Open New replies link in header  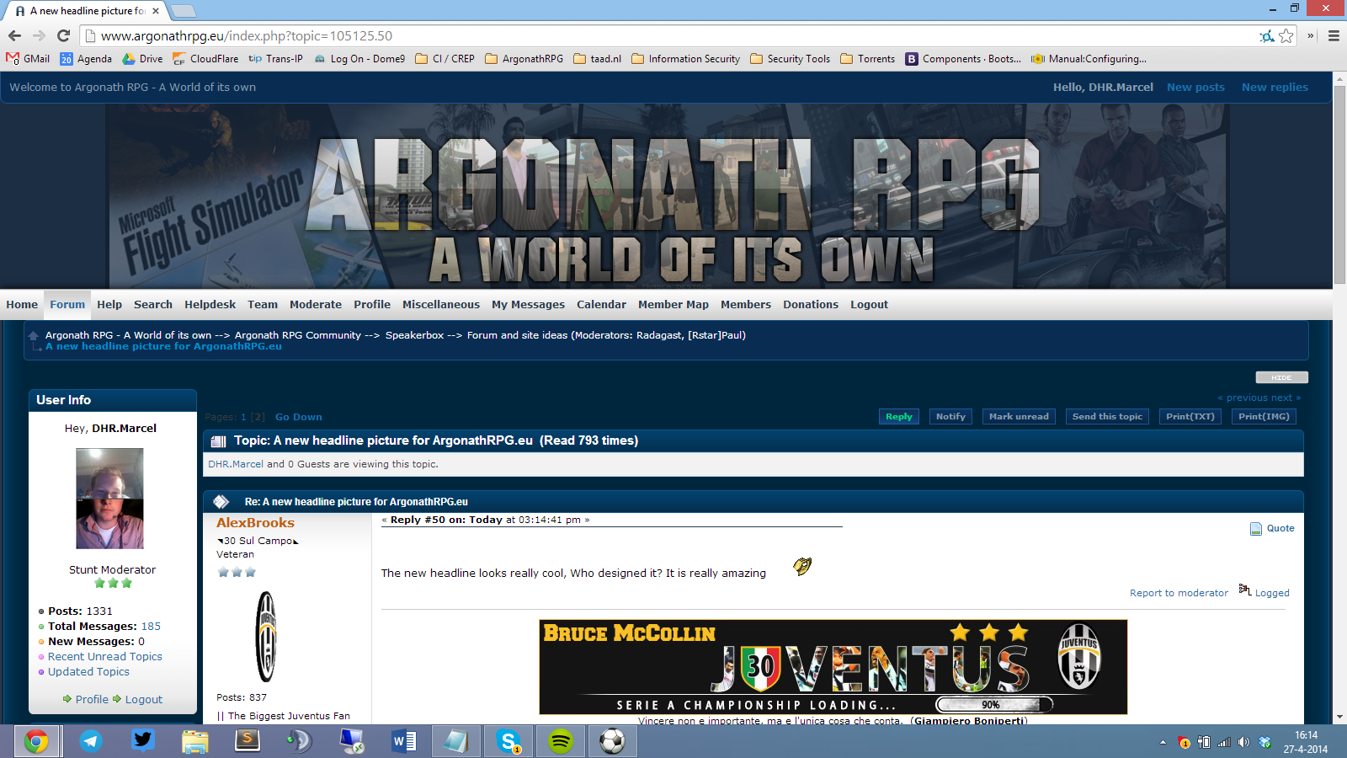pos(1275,87)
